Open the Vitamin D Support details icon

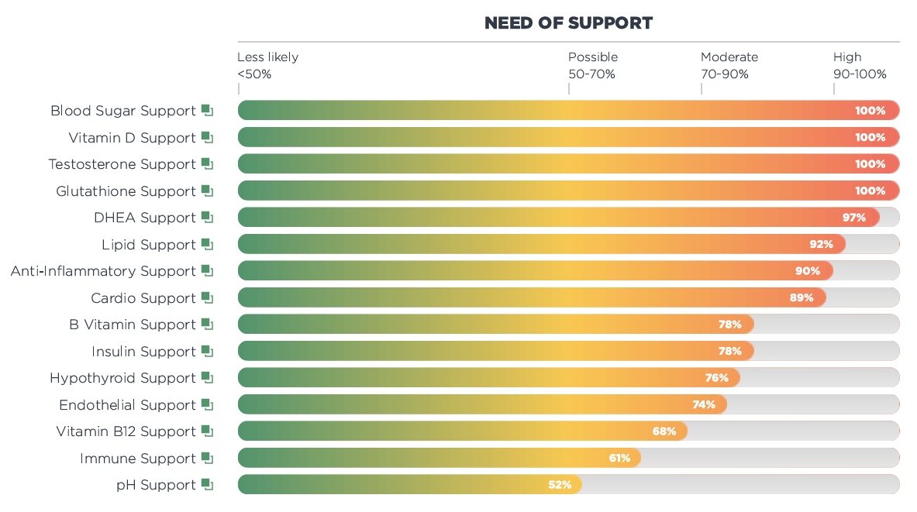click(x=207, y=137)
